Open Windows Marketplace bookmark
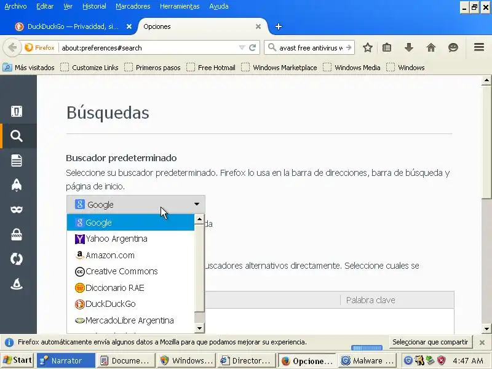Screen dimensions: 492x369 point(279,68)
